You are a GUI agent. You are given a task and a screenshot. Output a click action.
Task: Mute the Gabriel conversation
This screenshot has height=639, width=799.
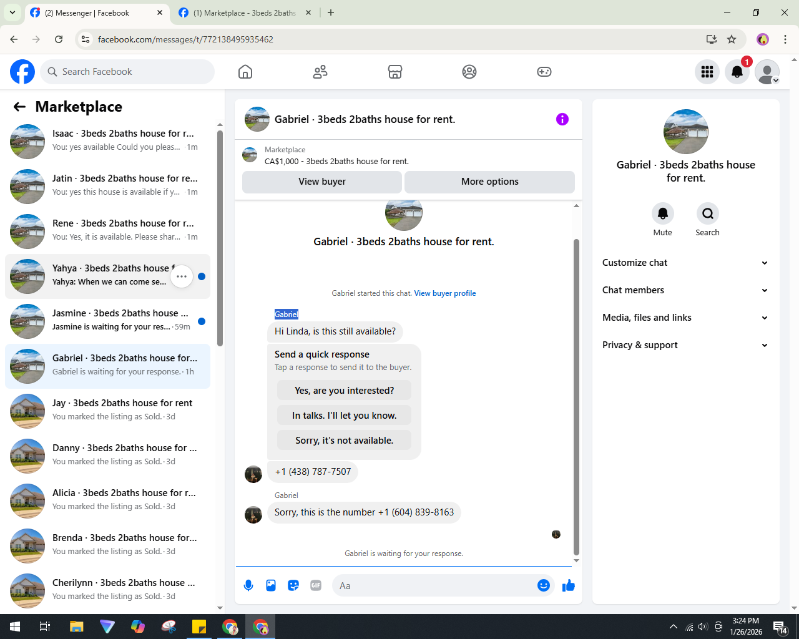663,213
